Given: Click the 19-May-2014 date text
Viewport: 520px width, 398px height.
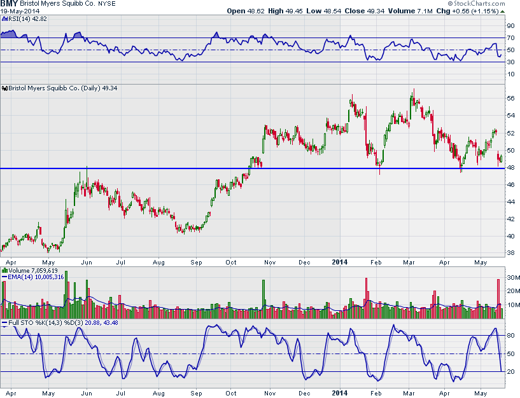Looking at the screenshot, I should 20,11.
